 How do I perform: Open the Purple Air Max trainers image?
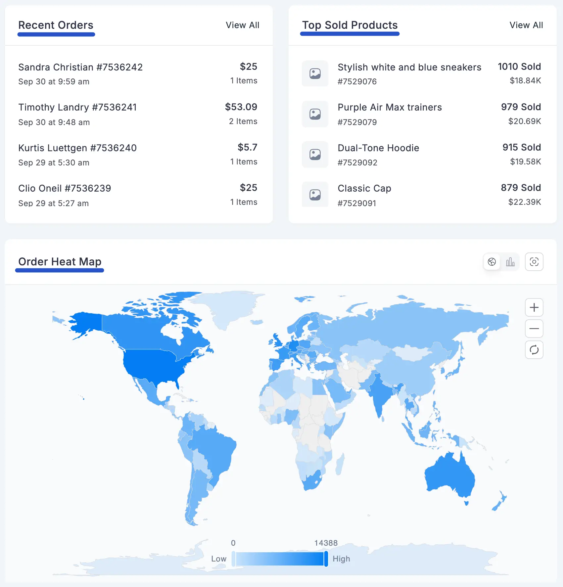315,114
